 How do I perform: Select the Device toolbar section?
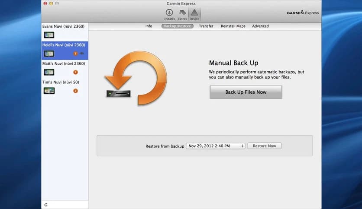[194, 15]
